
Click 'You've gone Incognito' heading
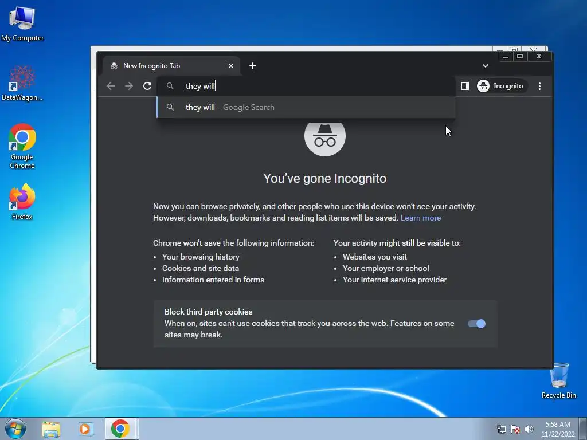click(324, 179)
